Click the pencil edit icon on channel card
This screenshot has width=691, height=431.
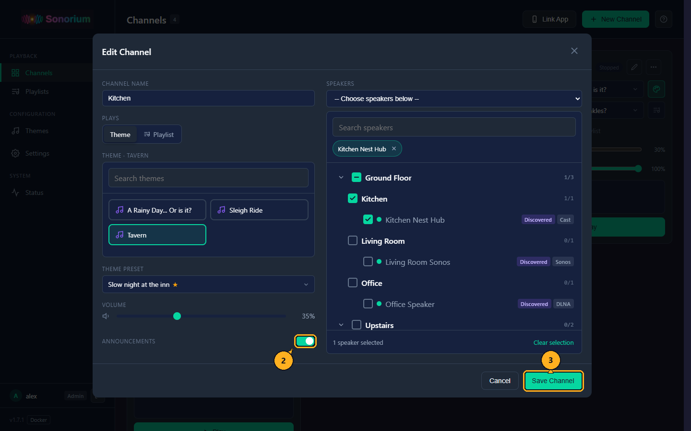pos(634,67)
